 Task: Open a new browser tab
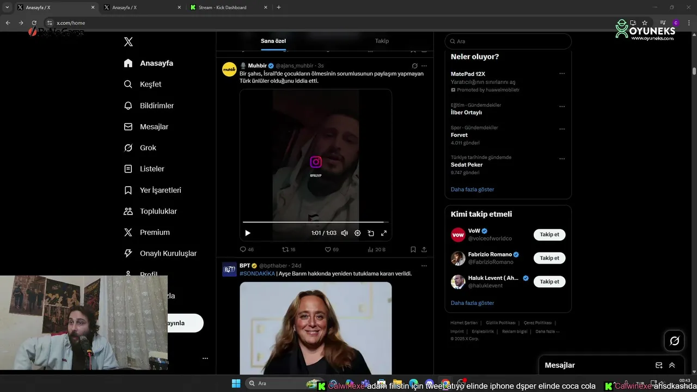279,8
